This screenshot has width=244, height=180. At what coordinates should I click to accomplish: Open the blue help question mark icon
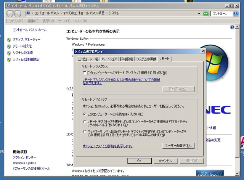click(x=232, y=27)
